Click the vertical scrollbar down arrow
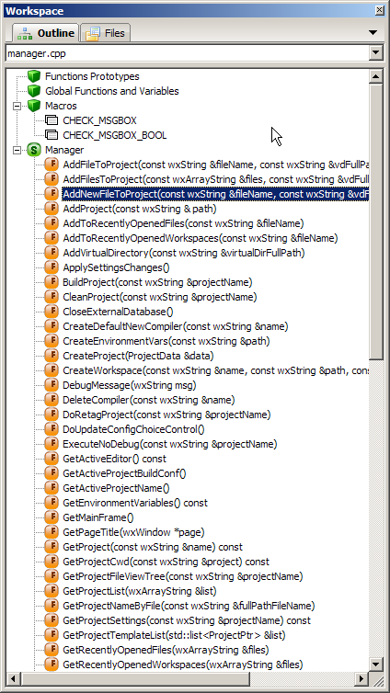 coord(376,664)
